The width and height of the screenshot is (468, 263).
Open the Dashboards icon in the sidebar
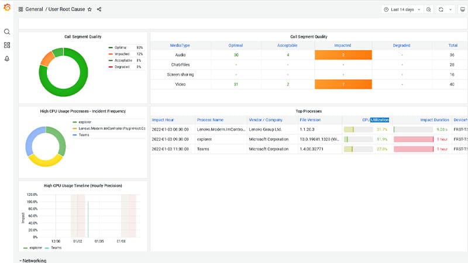tap(7, 45)
